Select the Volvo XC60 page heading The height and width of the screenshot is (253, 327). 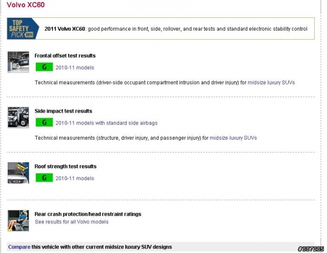(26, 5)
